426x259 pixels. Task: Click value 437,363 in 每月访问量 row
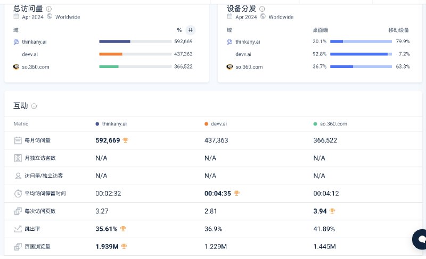(216, 140)
